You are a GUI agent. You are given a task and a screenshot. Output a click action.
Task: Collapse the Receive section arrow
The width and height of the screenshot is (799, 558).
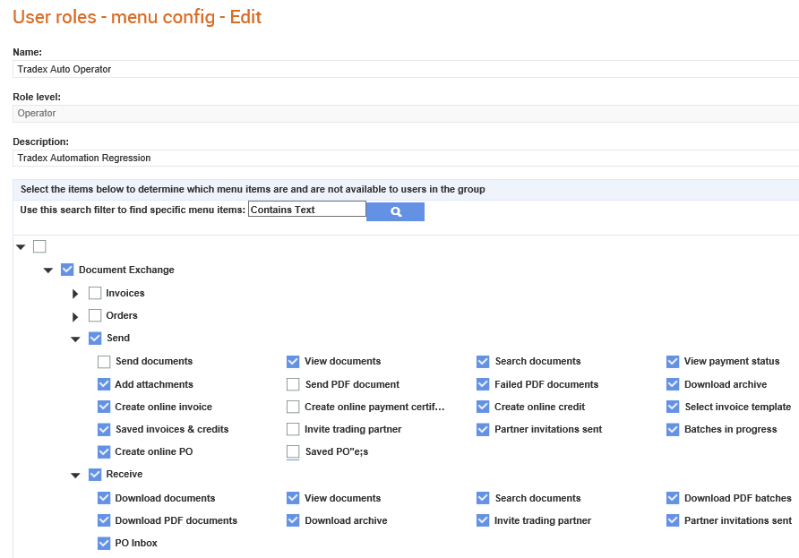click(75, 475)
